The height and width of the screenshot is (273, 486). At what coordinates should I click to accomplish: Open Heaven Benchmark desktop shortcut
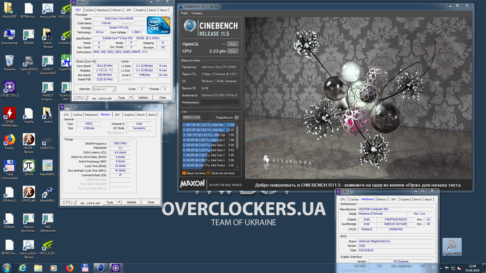coord(29,223)
